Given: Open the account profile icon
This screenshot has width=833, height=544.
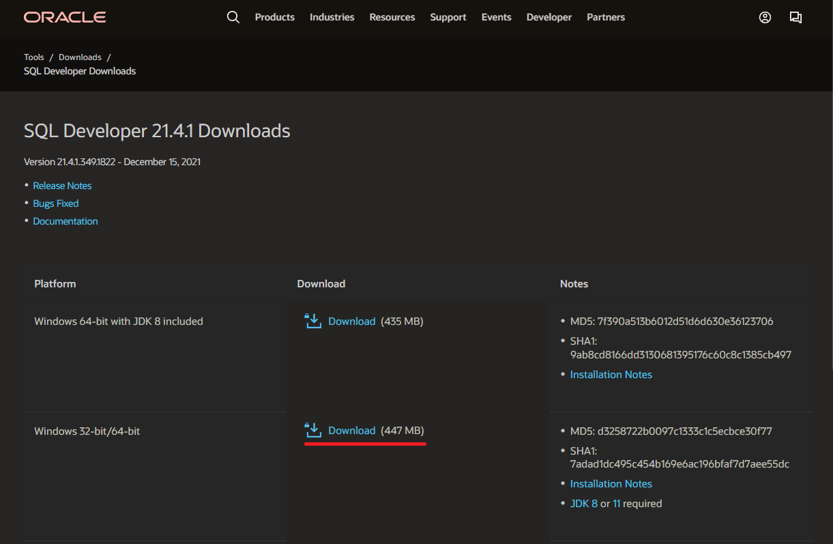Looking at the screenshot, I should pyautogui.click(x=765, y=18).
